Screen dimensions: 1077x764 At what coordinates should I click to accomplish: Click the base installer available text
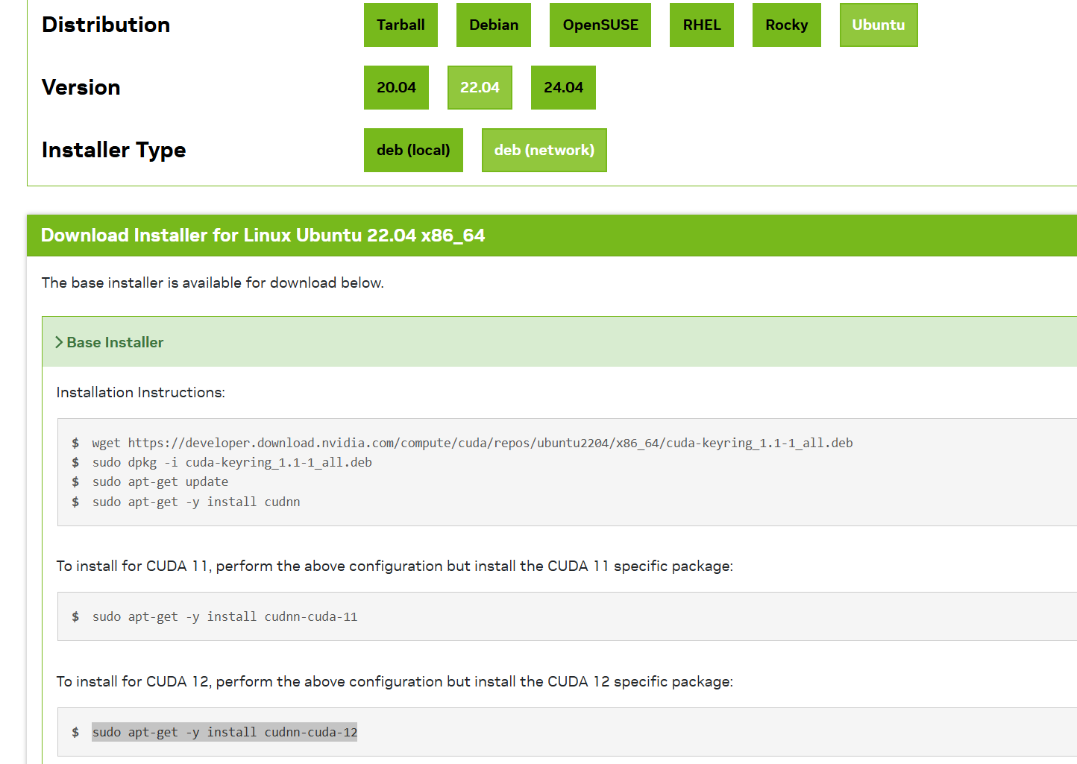[x=213, y=282]
